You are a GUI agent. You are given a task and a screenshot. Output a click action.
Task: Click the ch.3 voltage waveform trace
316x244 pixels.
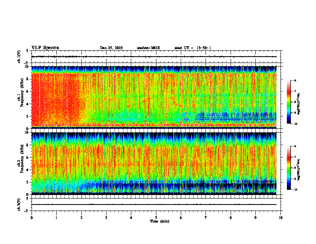click(x=154, y=205)
